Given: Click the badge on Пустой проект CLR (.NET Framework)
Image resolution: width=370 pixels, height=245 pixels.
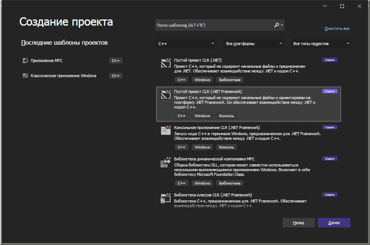Looking at the screenshot, I should 330,91.
